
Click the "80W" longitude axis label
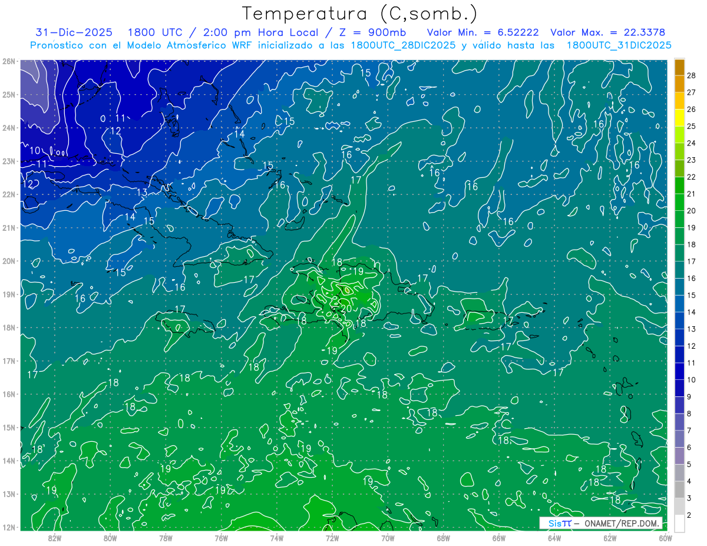click(110, 537)
